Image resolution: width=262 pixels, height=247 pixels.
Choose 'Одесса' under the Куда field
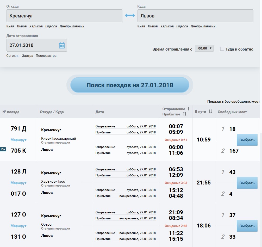point(182,26)
